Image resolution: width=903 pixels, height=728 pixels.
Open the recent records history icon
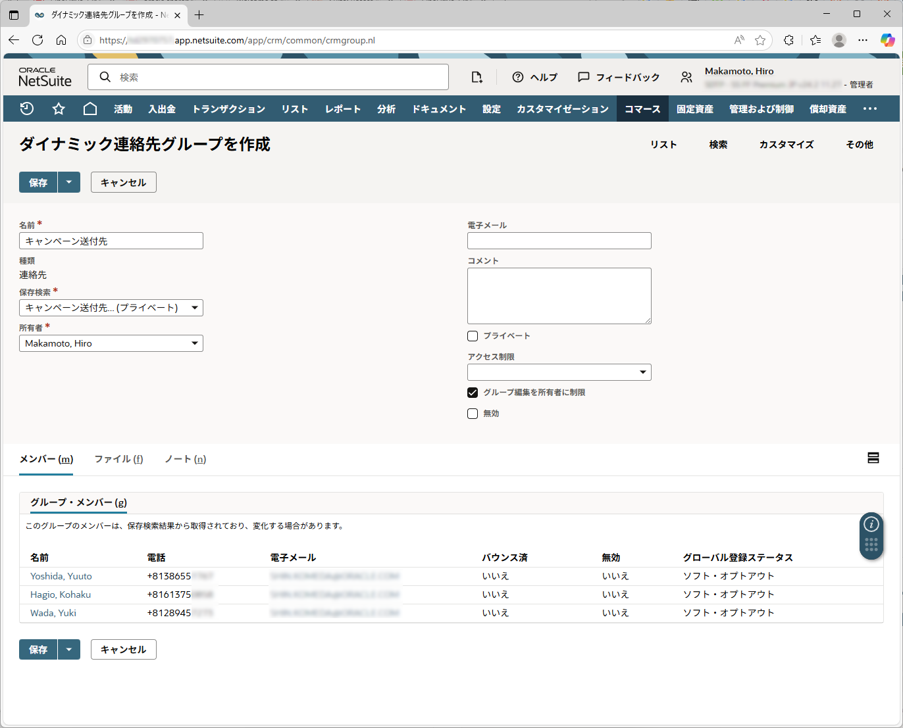point(27,109)
